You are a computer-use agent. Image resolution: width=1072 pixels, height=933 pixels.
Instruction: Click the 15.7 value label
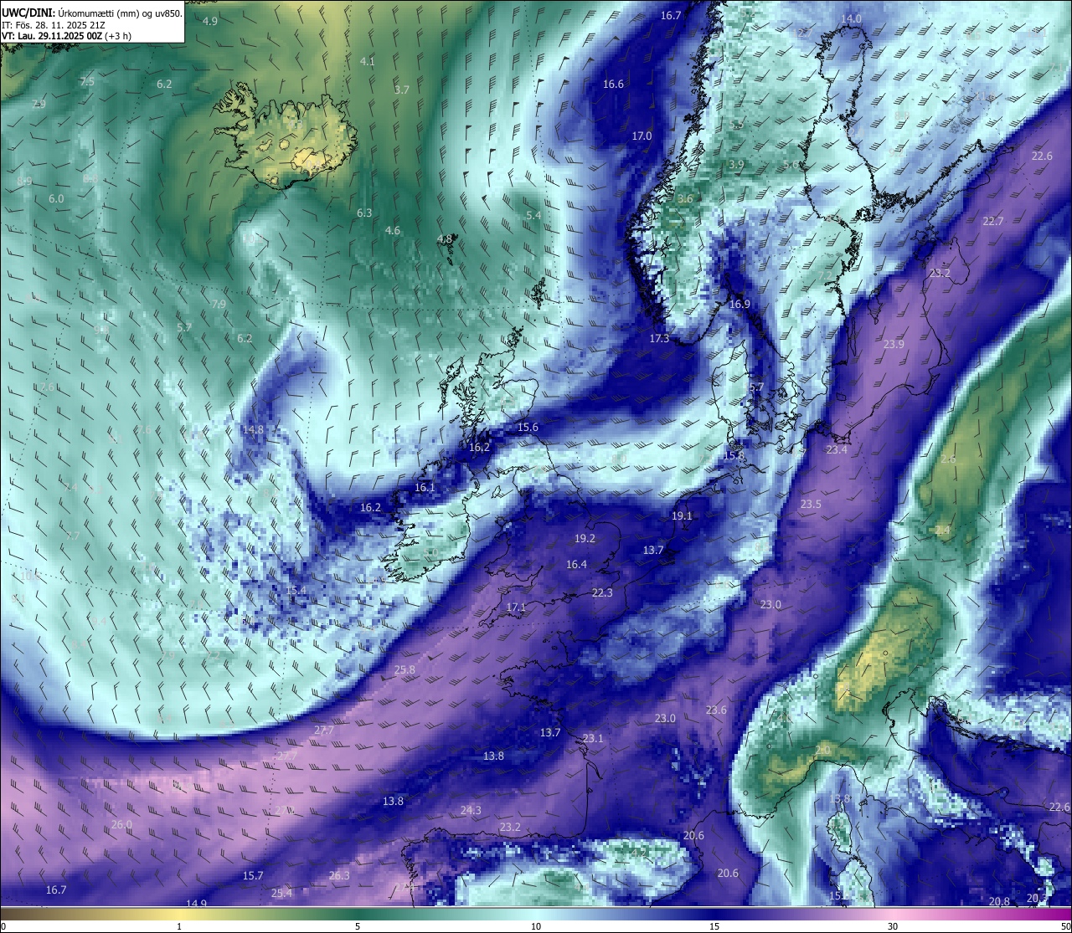pyautogui.click(x=253, y=875)
